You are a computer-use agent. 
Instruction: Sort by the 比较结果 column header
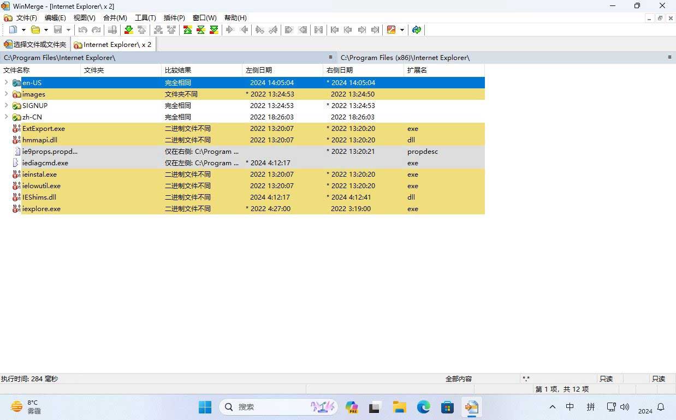[201, 70]
